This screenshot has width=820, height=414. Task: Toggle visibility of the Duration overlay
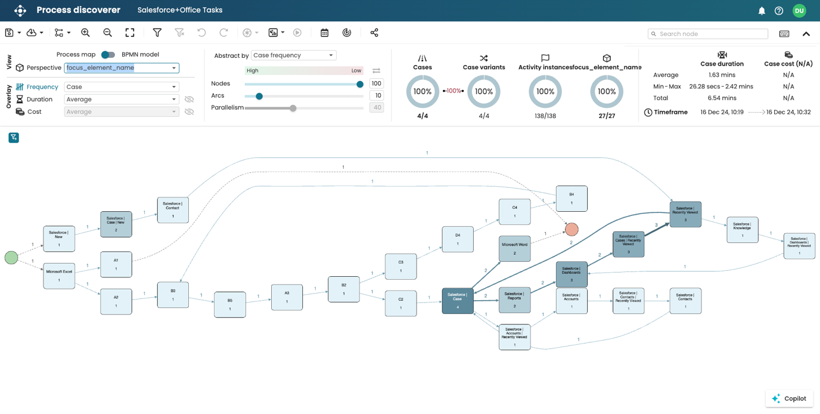pyautogui.click(x=190, y=99)
